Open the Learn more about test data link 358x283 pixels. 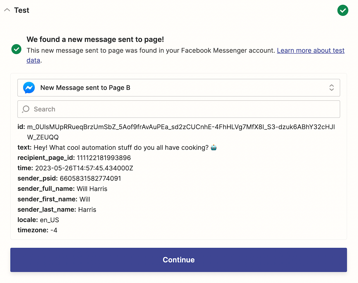click(x=310, y=51)
